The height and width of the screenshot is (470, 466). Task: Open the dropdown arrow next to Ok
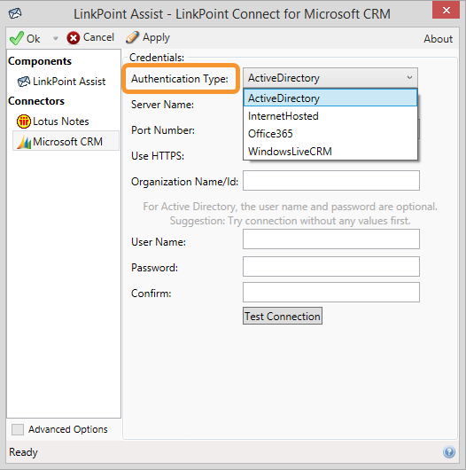(x=55, y=38)
